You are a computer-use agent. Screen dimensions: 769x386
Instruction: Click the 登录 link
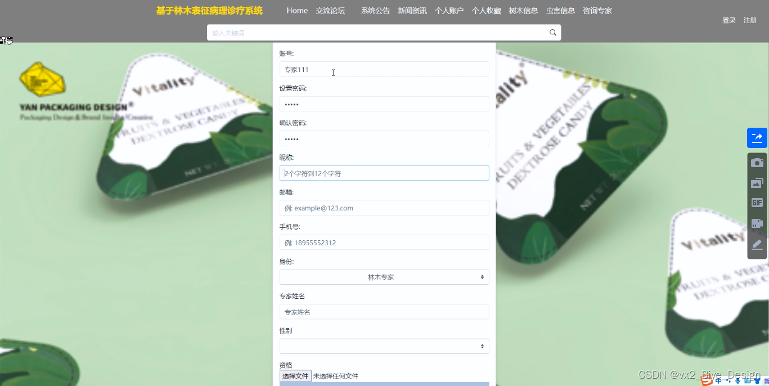[729, 20]
